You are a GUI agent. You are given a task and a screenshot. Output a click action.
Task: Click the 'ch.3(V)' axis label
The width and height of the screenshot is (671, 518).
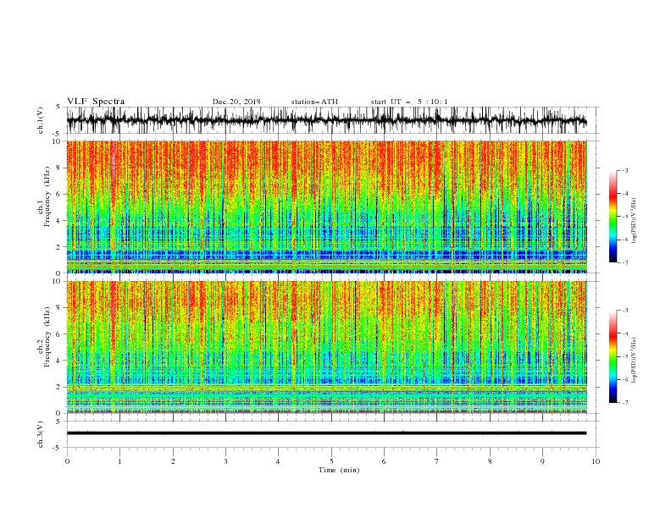40,435
